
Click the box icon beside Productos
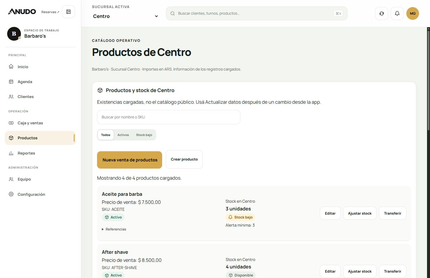11,138
